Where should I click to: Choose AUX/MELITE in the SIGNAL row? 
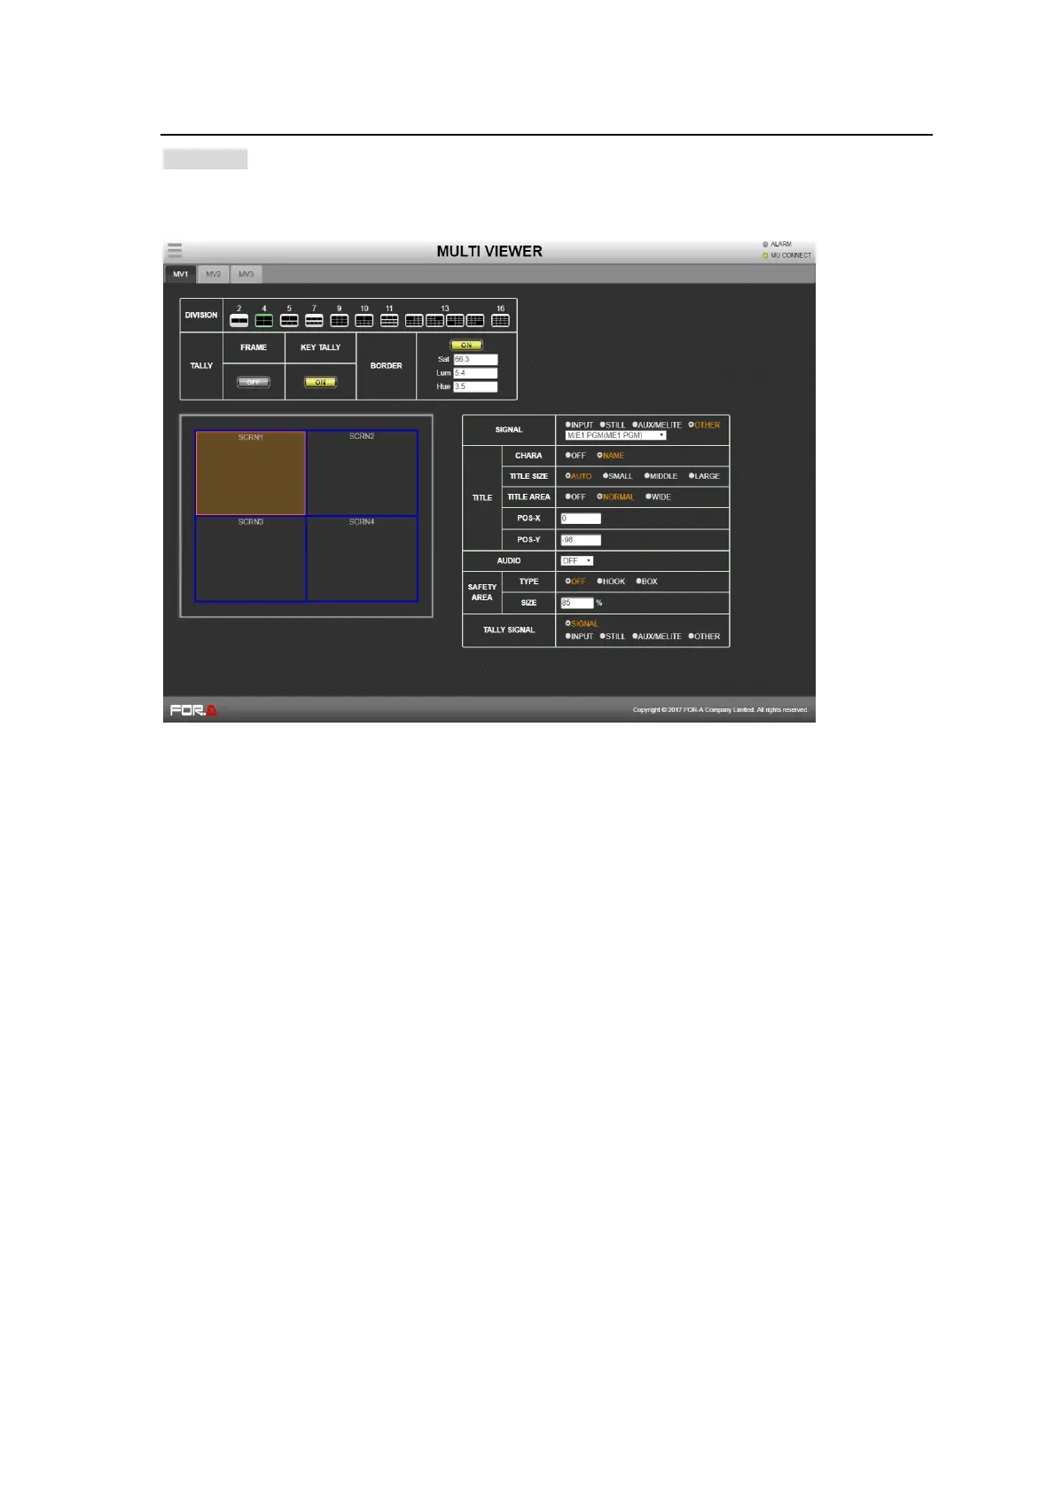[x=657, y=425]
